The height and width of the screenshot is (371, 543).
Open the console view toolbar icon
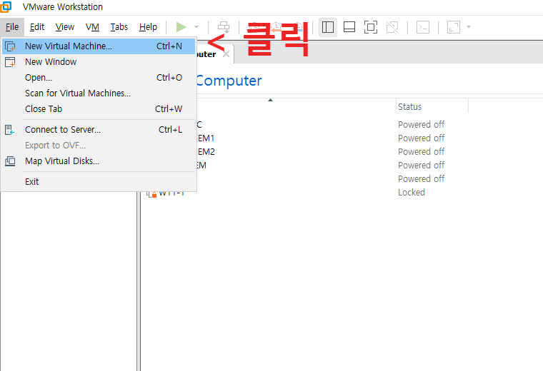(423, 27)
